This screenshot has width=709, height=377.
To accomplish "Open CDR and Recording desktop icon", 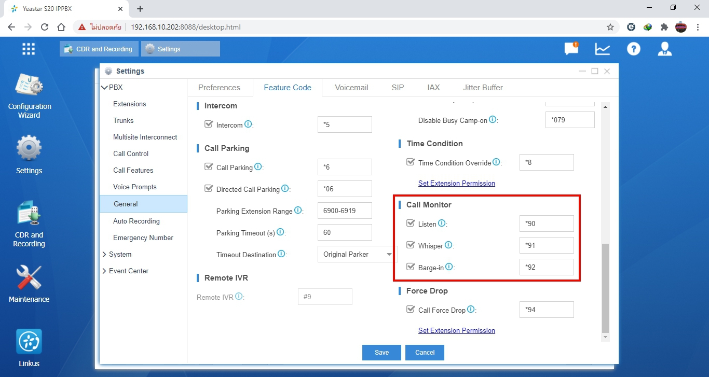I will [29, 215].
